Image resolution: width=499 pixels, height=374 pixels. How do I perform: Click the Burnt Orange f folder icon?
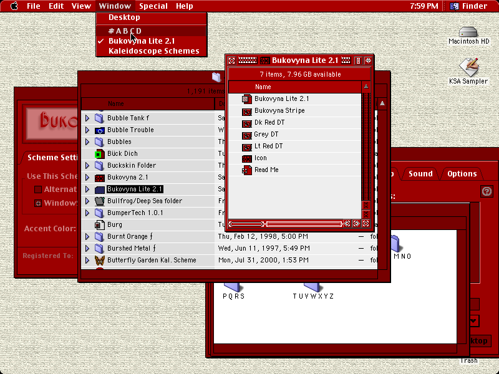pyautogui.click(x=99, y=237)
